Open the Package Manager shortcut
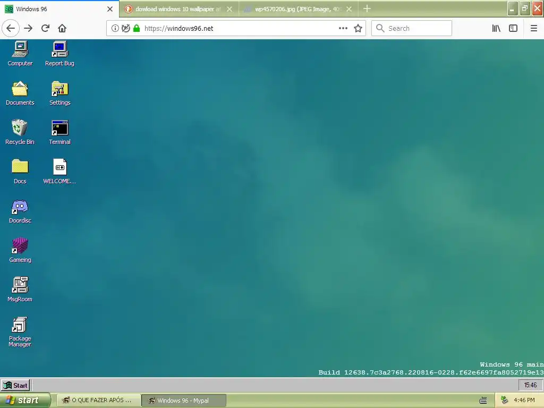 20,331
